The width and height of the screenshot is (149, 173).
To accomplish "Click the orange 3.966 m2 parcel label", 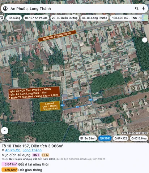I will 50,106.
